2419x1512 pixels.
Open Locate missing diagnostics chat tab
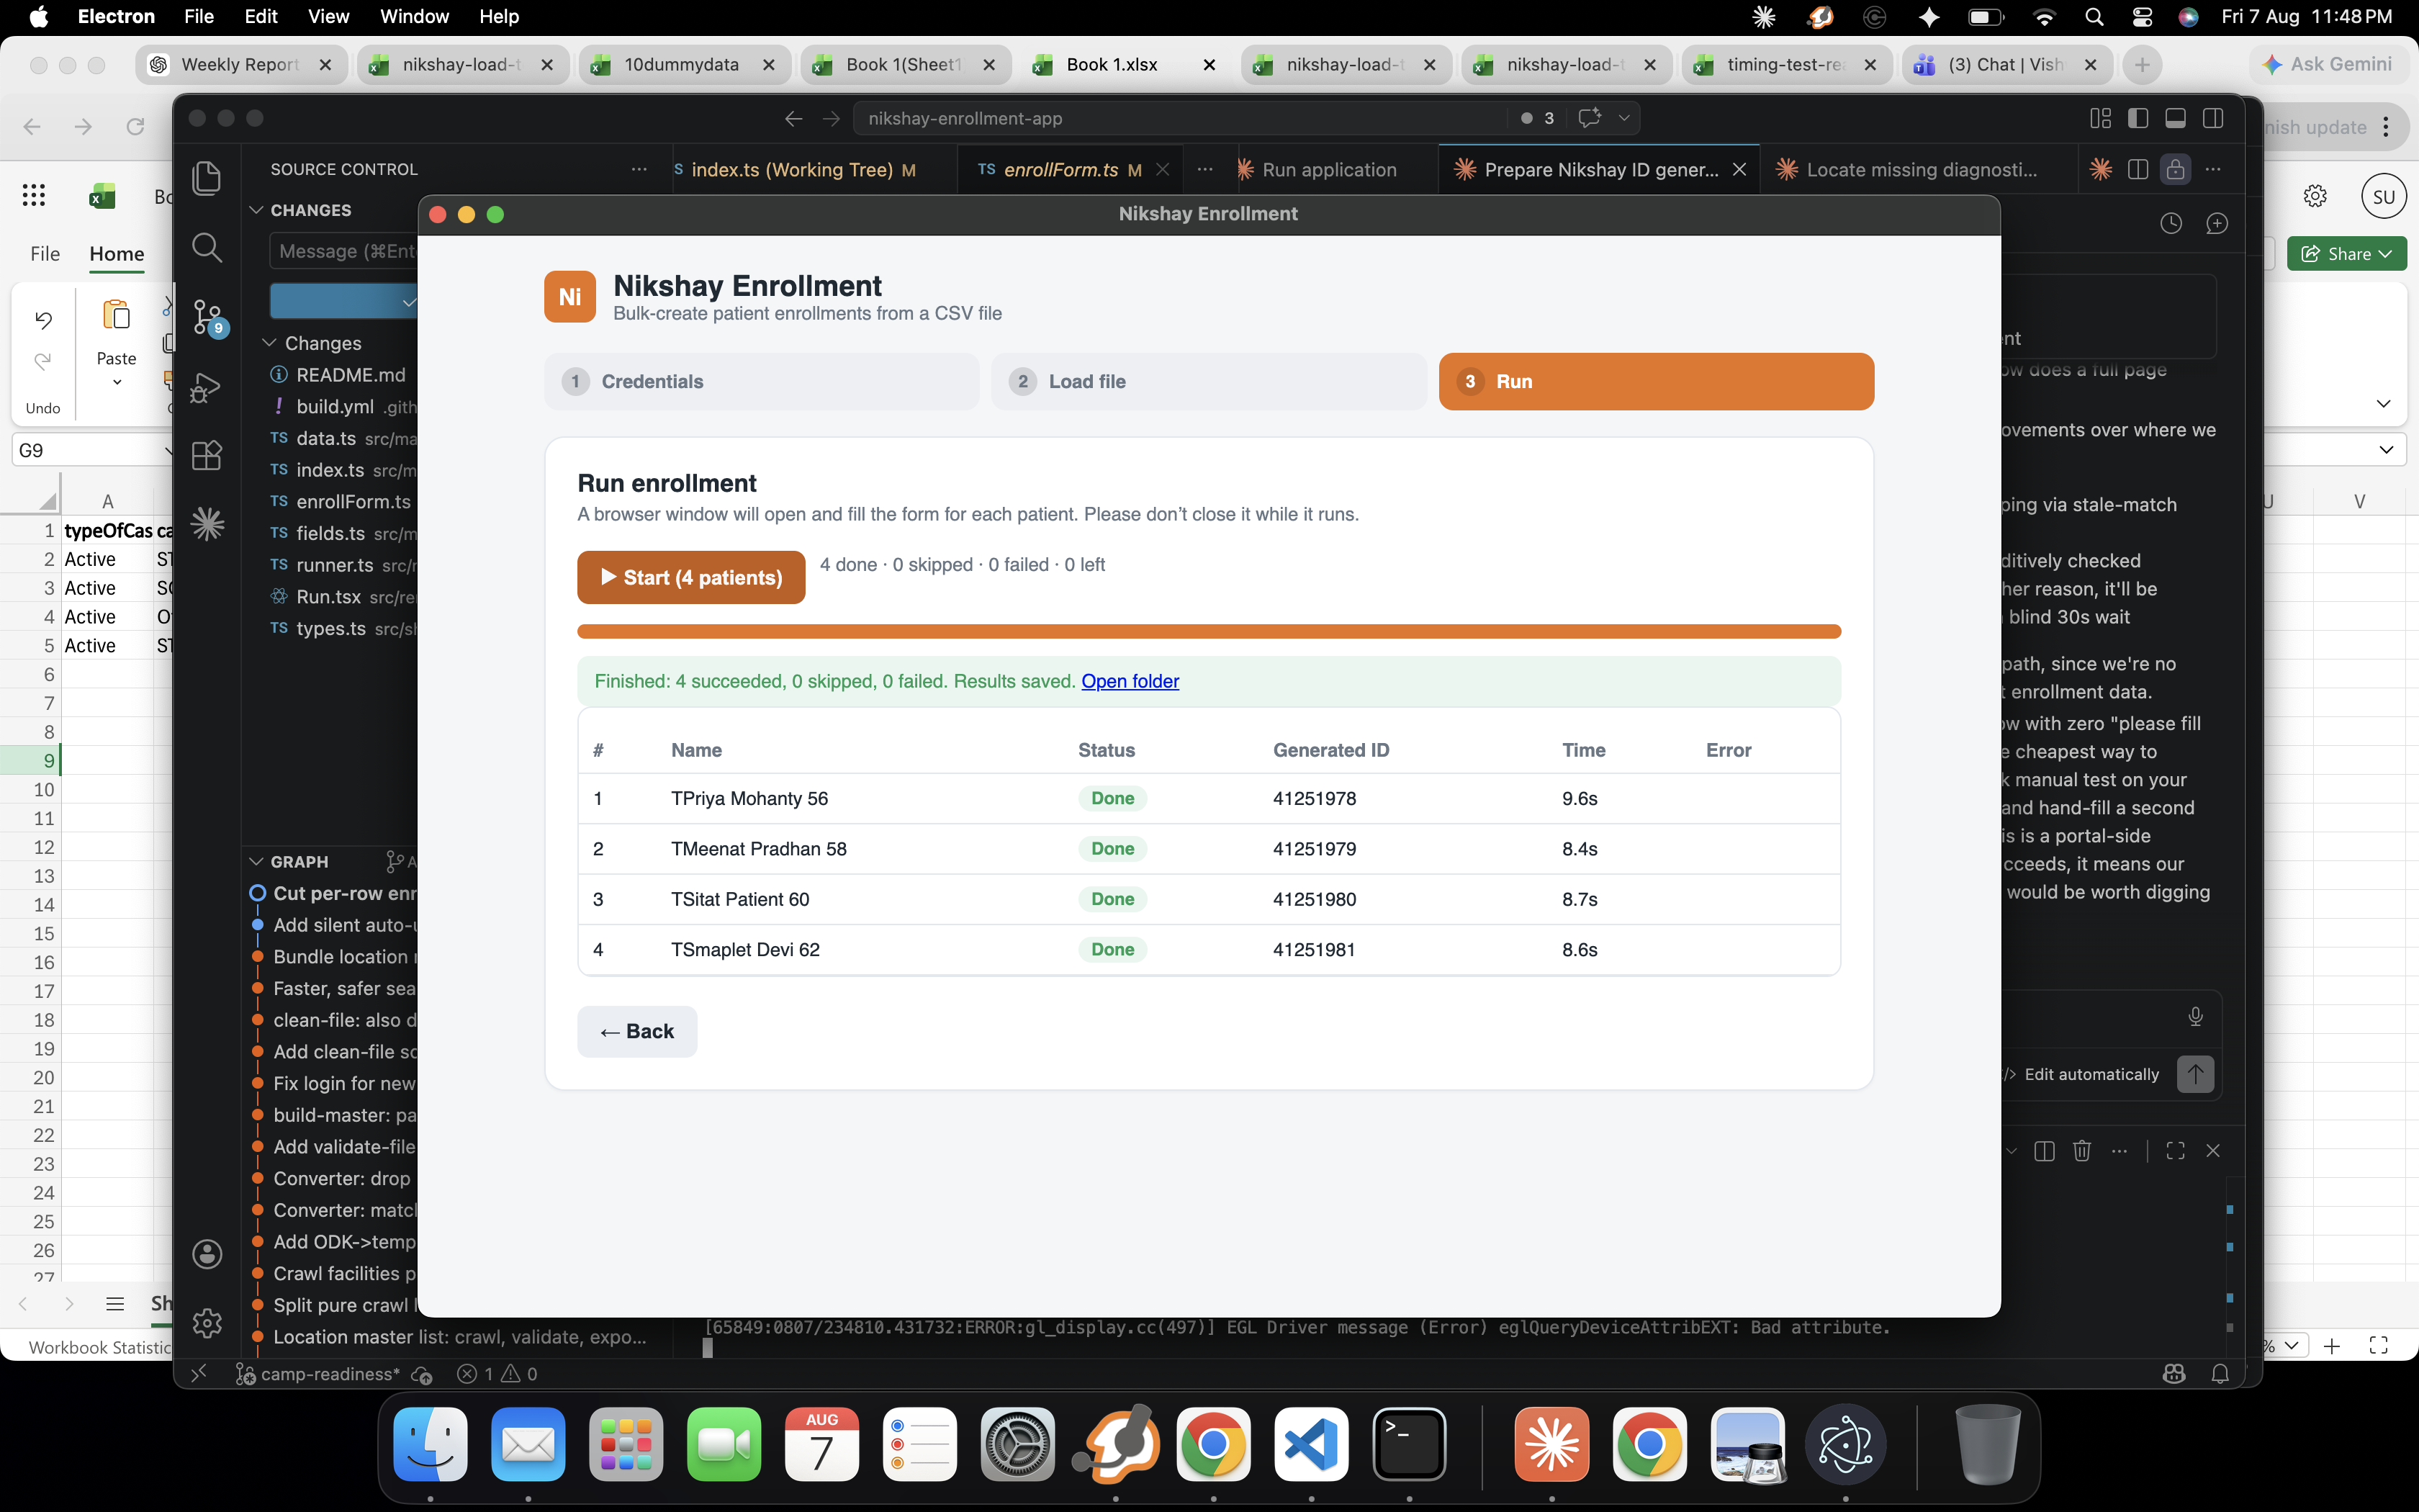tap(1922, 170)
